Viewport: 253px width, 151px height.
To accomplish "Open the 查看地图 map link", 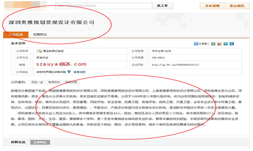I will (79, 72).
